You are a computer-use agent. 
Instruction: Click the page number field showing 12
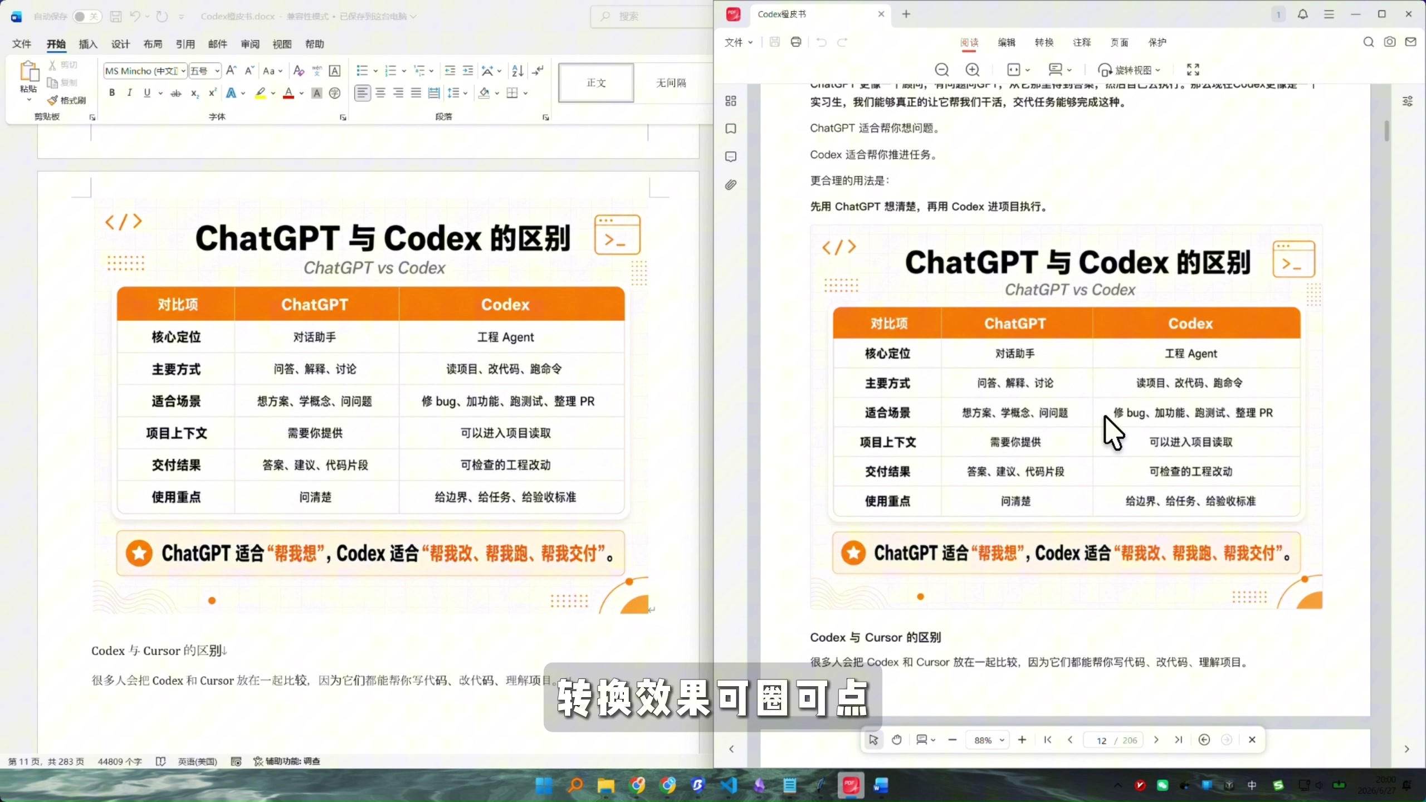(x=1101, y=740)
